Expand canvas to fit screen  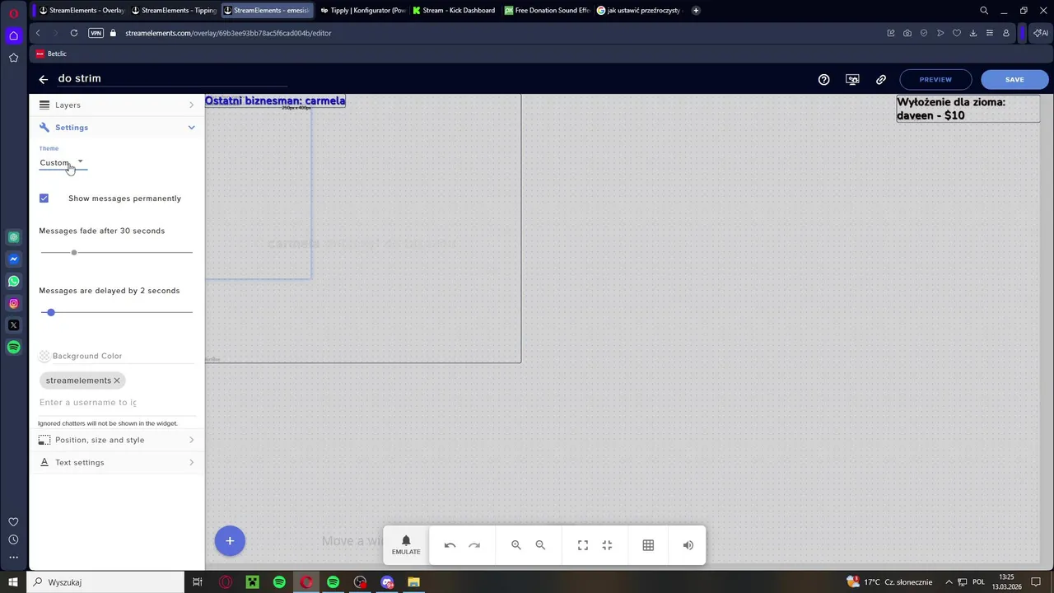[x=583, y=545]
